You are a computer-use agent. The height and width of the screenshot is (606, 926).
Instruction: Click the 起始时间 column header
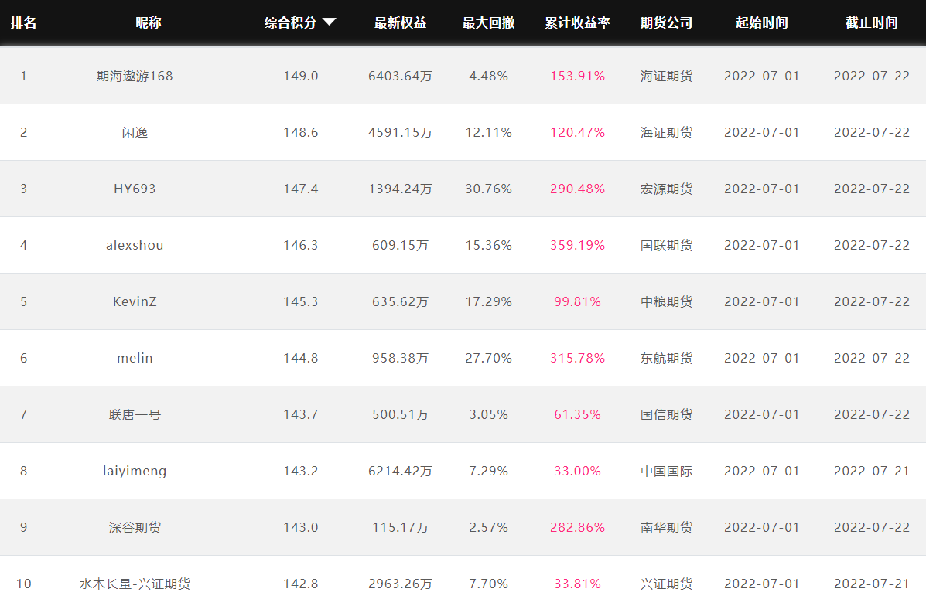[x=762, y=22]
